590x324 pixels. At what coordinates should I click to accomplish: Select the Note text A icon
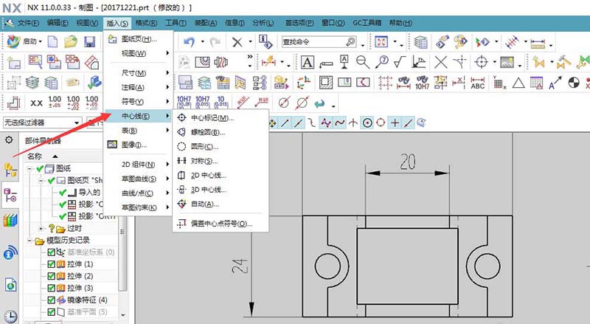point(308,62)
